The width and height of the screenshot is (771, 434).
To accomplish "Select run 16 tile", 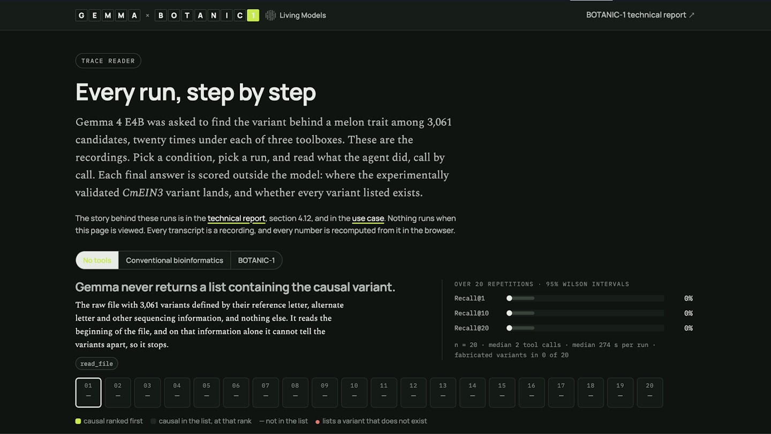I will pyautogui.click(x=532, y=392).
